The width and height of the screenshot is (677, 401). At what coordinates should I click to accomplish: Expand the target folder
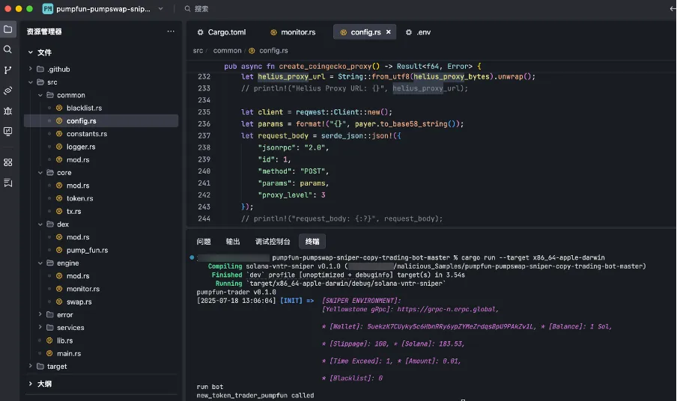click(x=57, y=367)
